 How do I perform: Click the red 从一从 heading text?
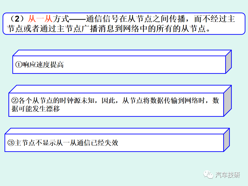pos(40,19)
